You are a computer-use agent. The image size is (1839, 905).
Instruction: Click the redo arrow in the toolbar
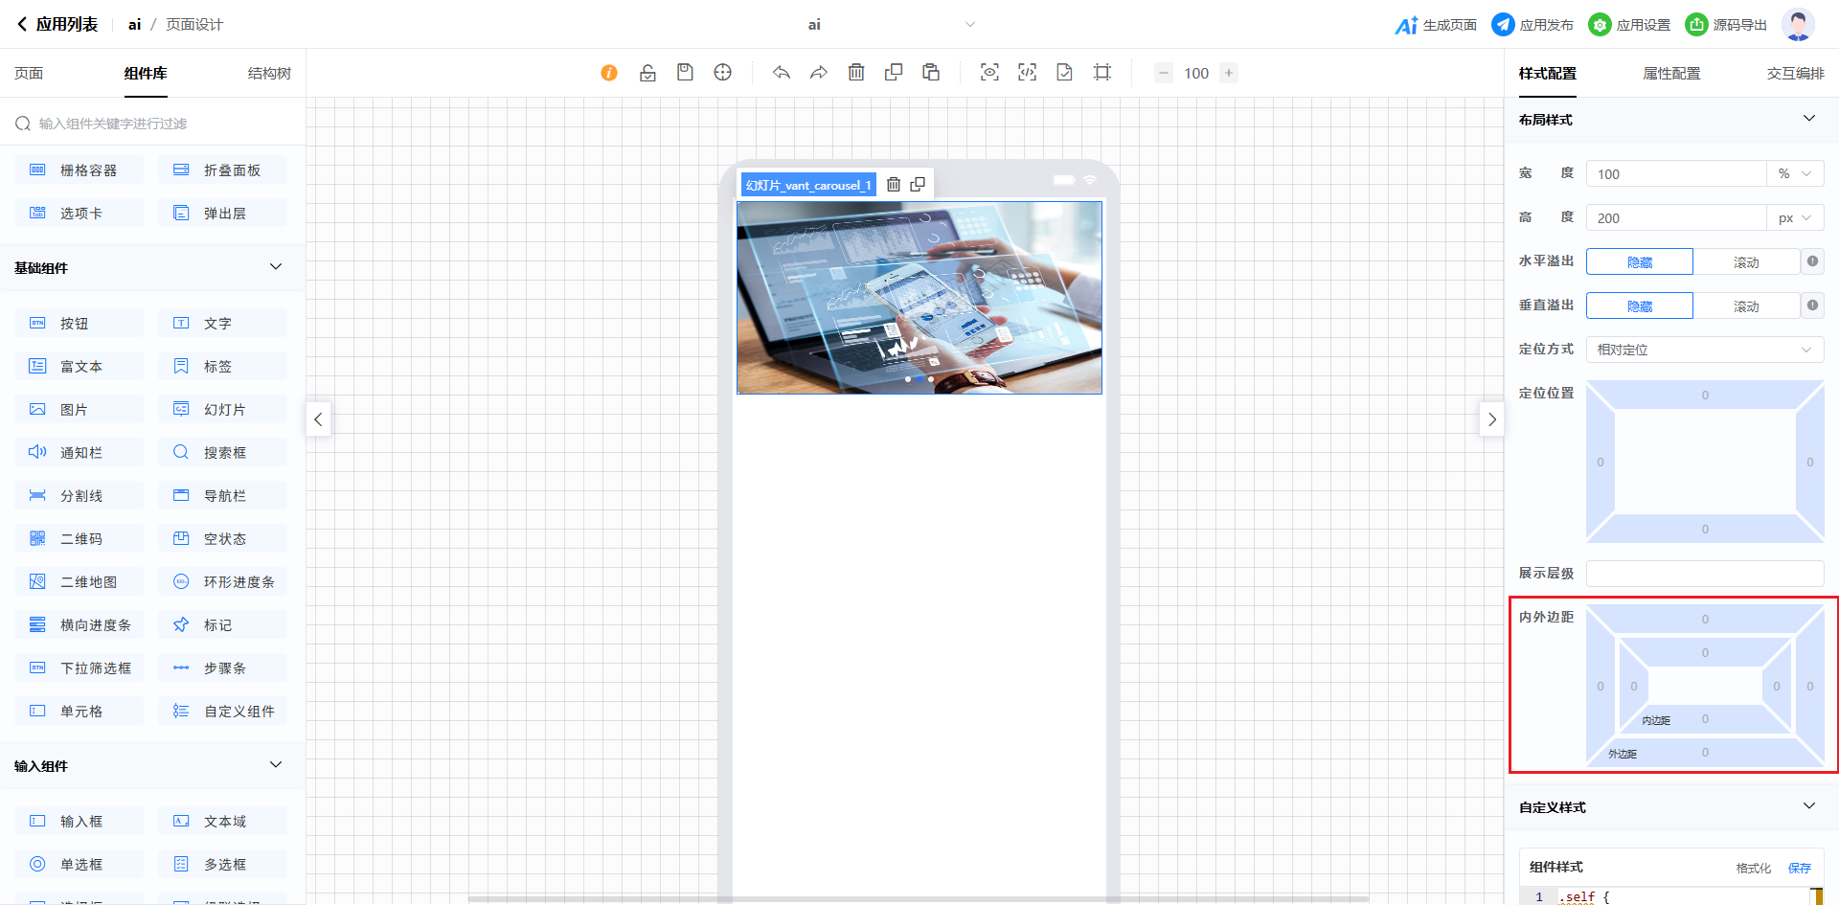point(819,73)
